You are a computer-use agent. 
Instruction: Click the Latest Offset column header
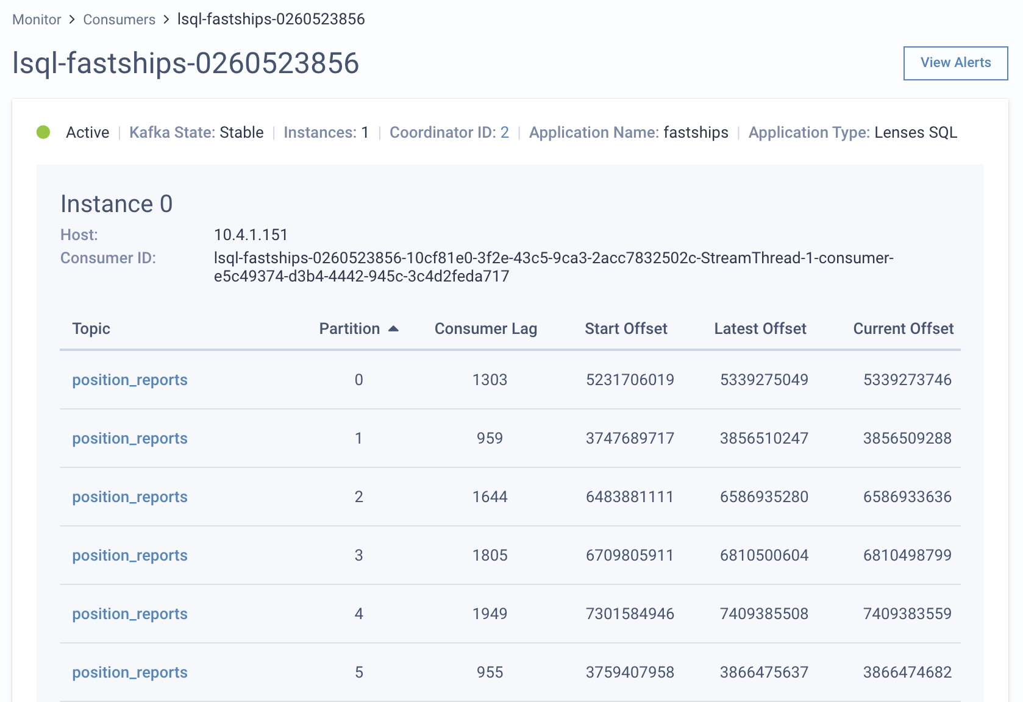pos(760,328)
